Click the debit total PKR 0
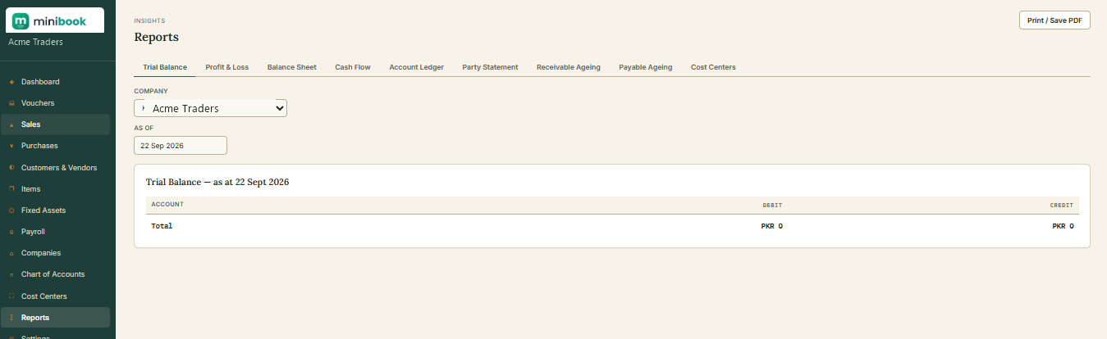The image size is (1107, 339). click(x=772, y=226)
